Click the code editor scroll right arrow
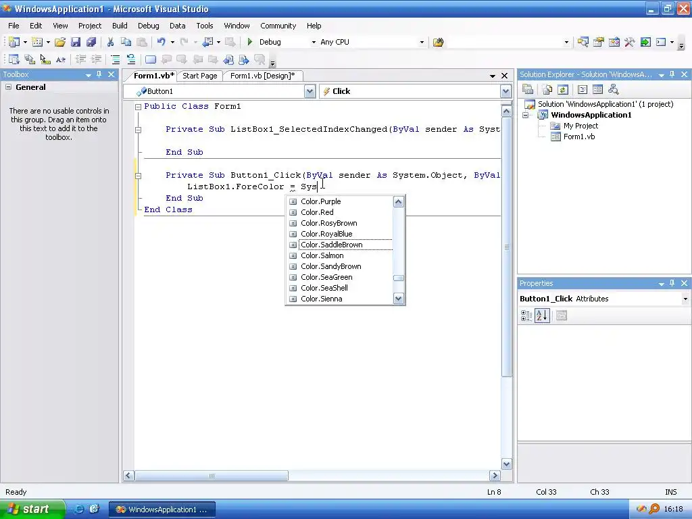The height and width of the screenshot is (519, 692). click(x=495, y=476)
